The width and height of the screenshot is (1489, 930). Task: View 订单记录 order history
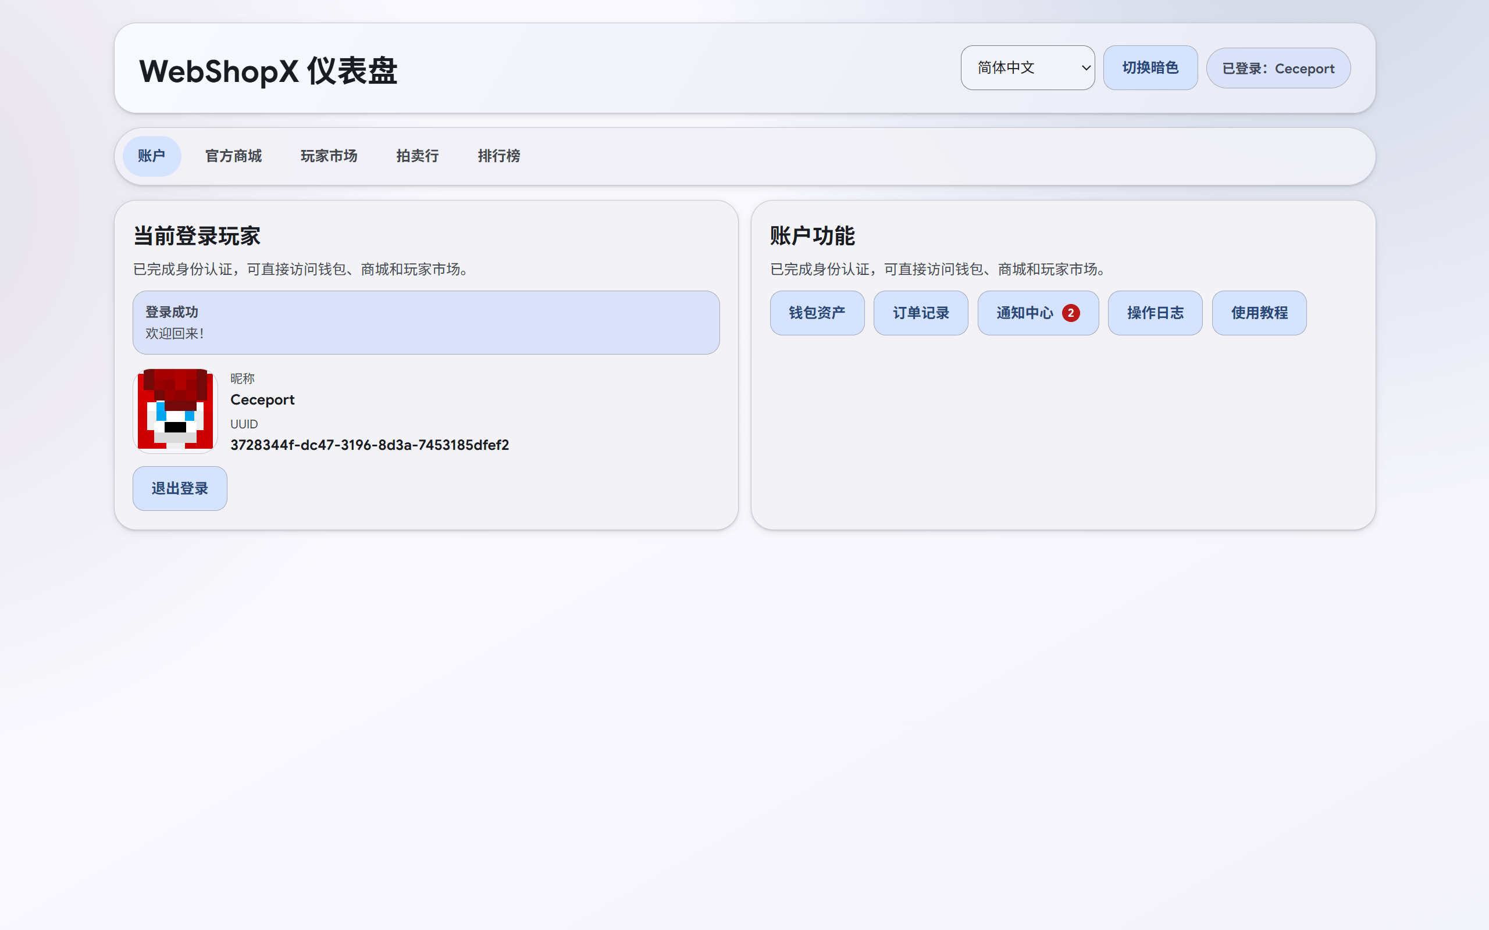921,313
